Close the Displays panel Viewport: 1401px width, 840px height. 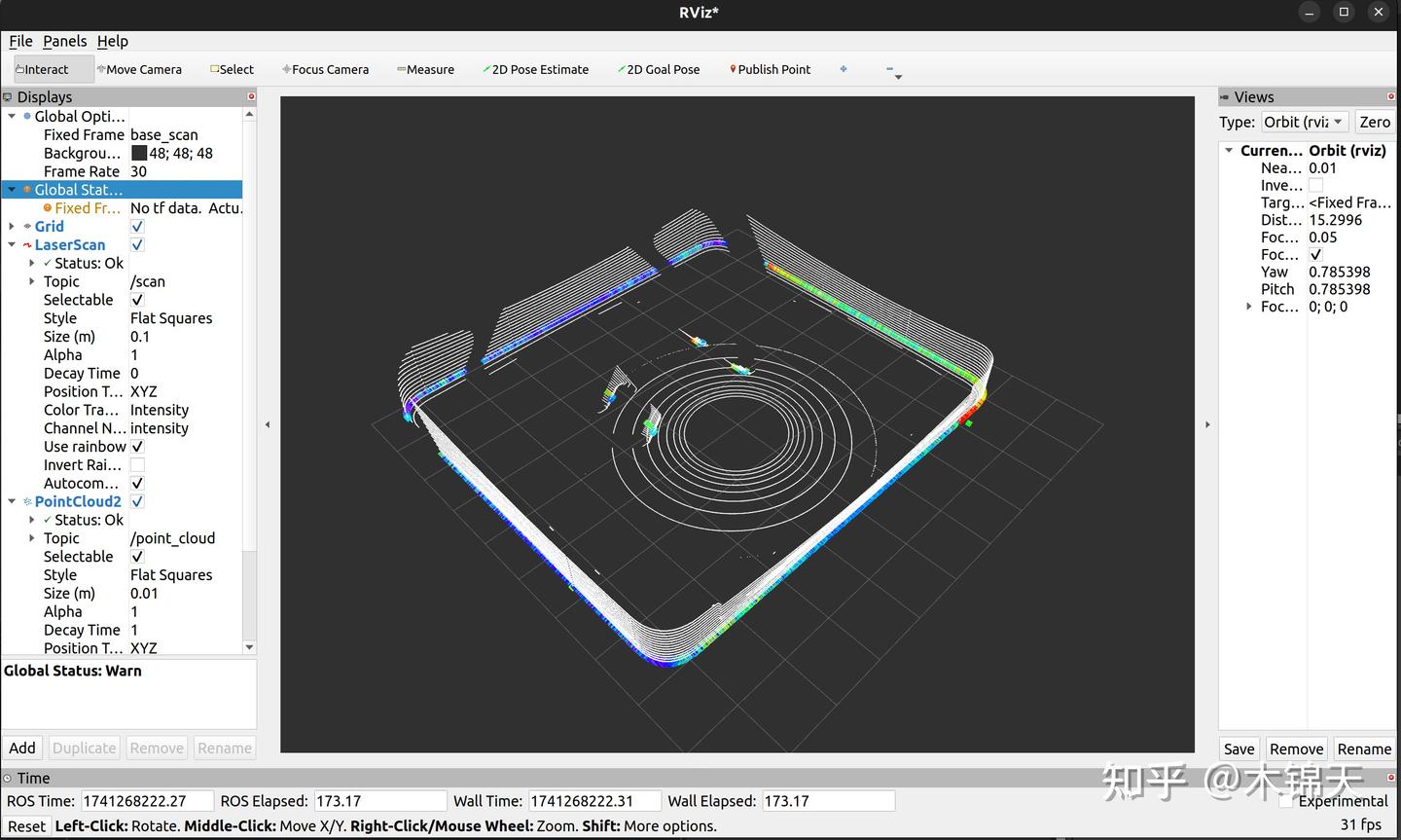(251, 96)
